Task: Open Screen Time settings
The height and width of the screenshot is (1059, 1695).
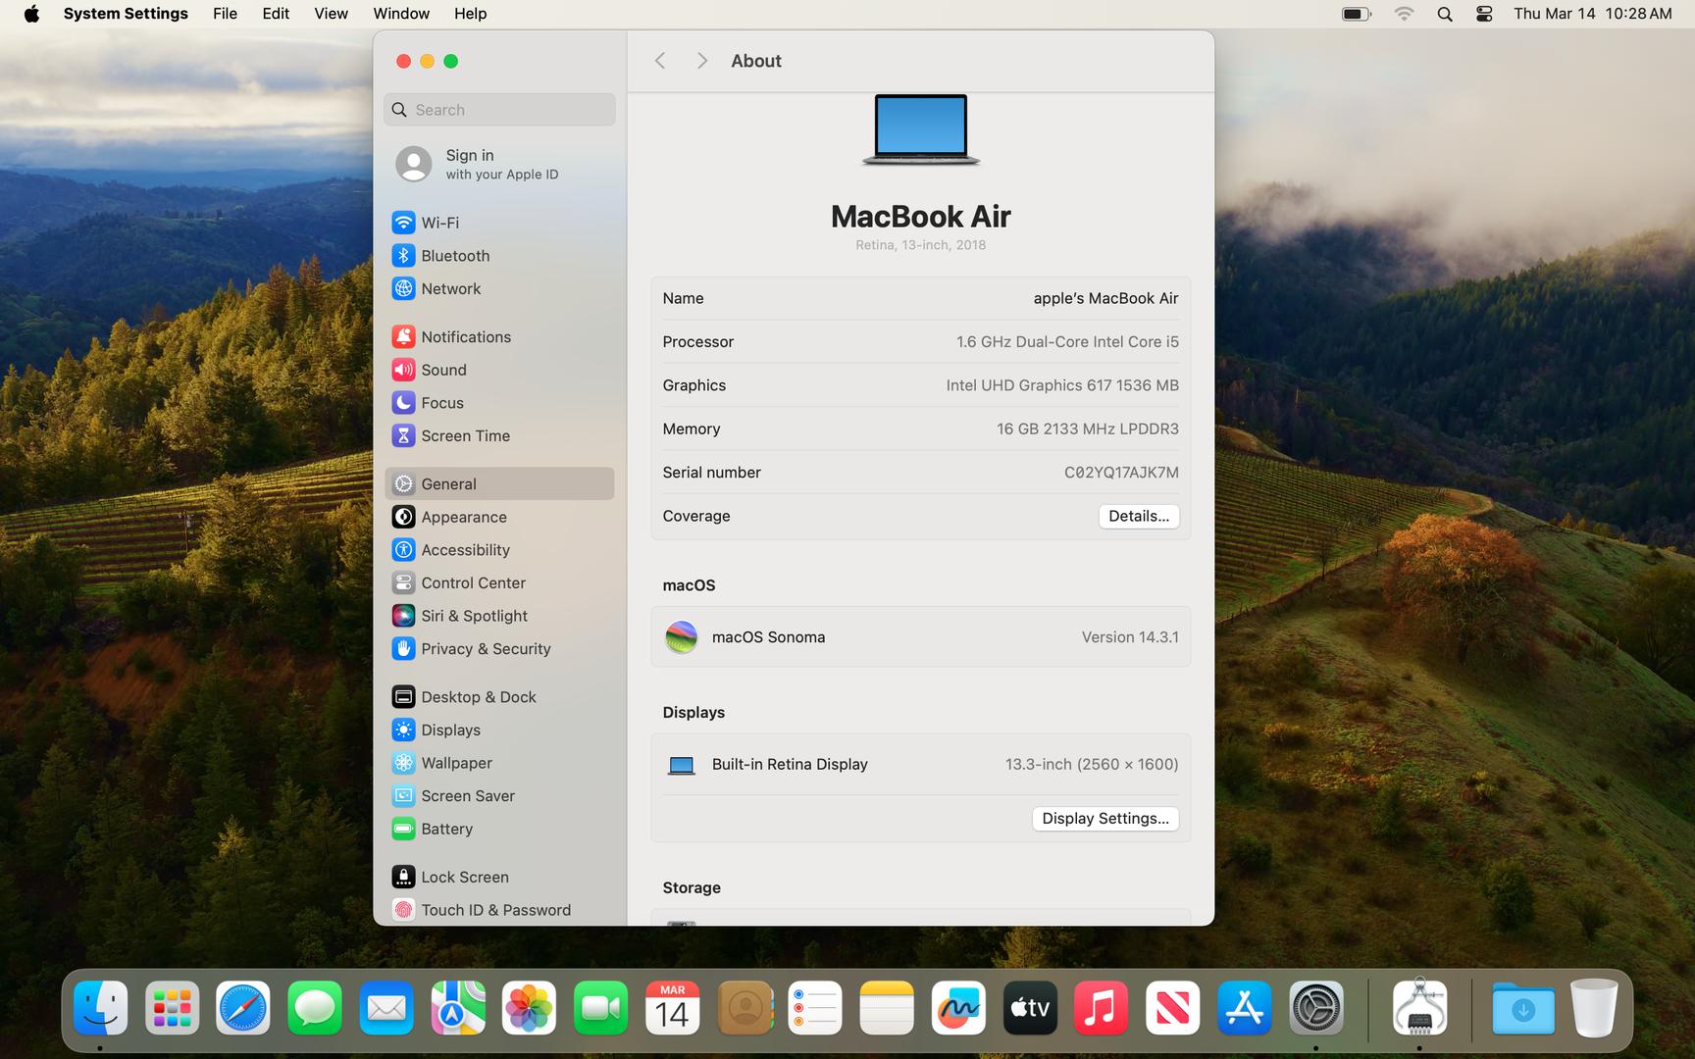Action: [x=499, y=435]
